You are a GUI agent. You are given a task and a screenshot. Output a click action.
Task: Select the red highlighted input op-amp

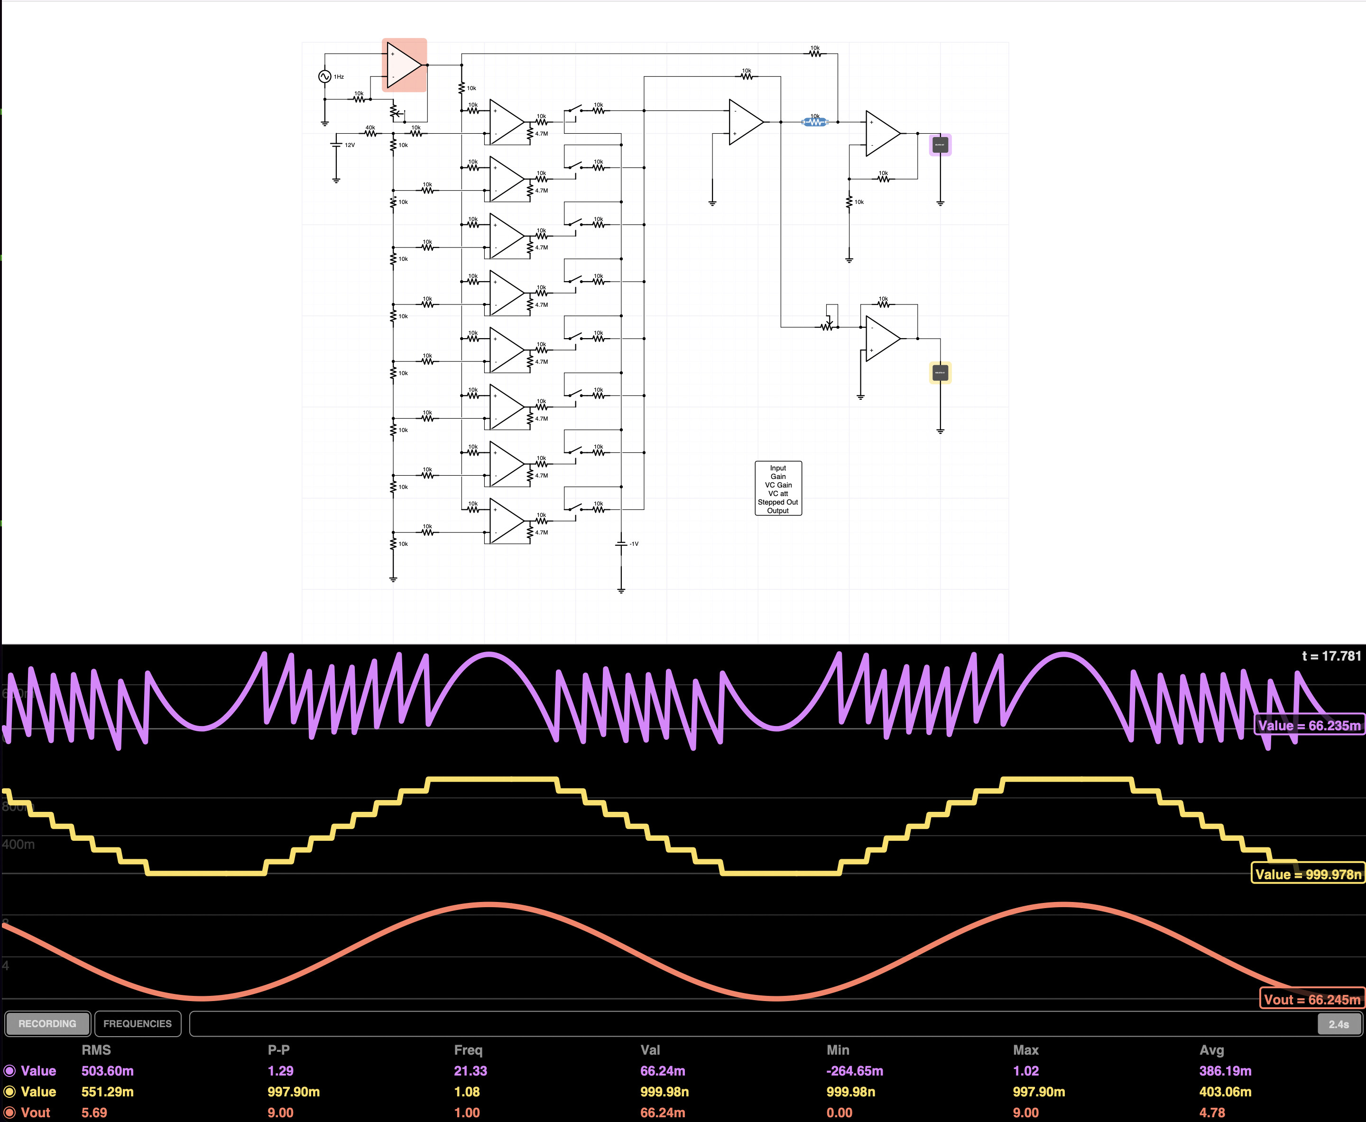click(404, 65)
